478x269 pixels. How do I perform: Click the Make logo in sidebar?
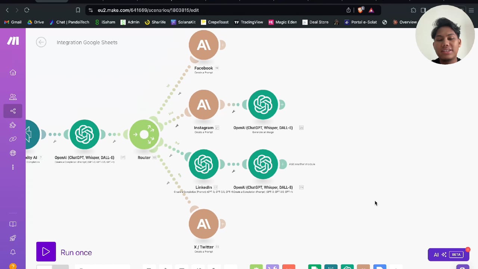tap(13, 41)
